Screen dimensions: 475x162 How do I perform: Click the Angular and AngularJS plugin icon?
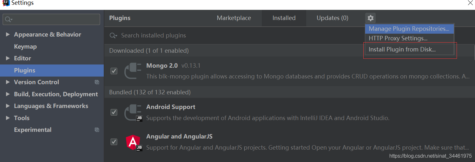click(x=134, y=142)
